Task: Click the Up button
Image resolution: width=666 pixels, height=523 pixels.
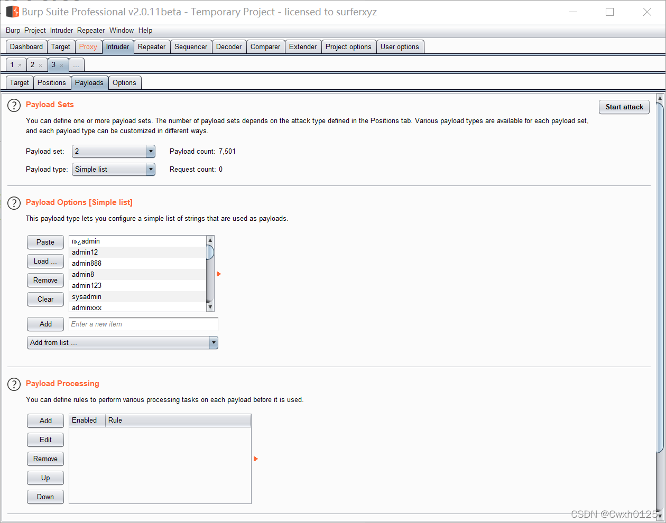Action: click(x=45, y=478)
